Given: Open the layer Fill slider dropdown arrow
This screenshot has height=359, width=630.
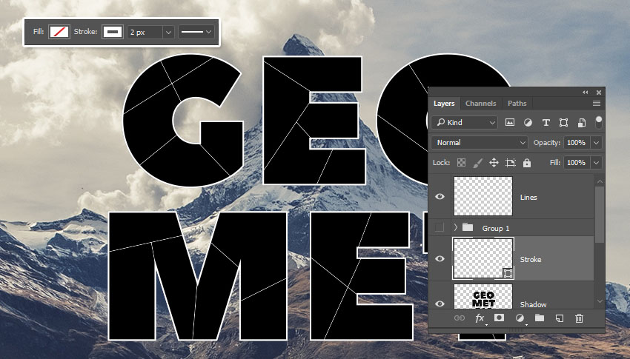Looking at the screenshot, I should pos(596,162).
